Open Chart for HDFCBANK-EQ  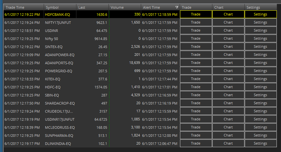(228, 14)
